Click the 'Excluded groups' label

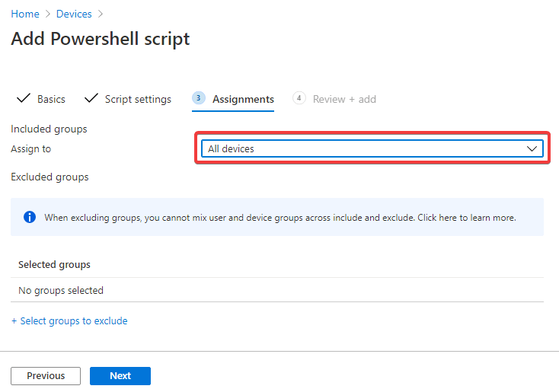[x=50, y=177]
